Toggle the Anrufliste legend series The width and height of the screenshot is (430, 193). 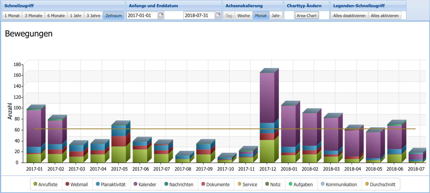pos(46,185)
